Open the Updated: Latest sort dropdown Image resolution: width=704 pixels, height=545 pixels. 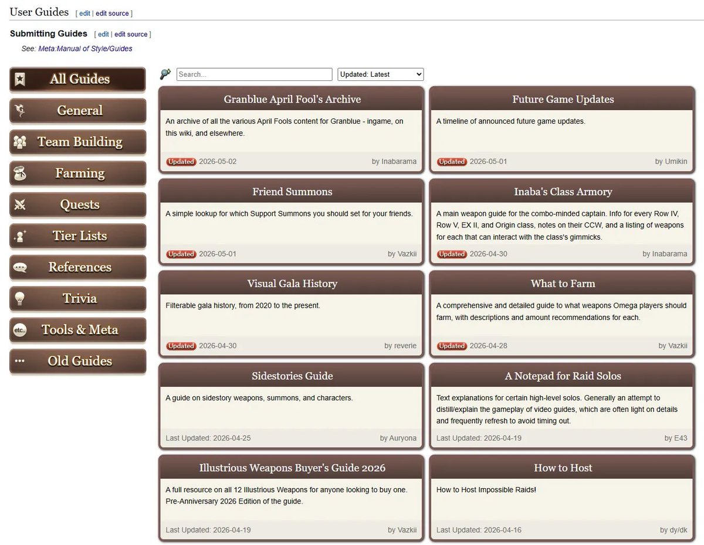pos(380,74)
